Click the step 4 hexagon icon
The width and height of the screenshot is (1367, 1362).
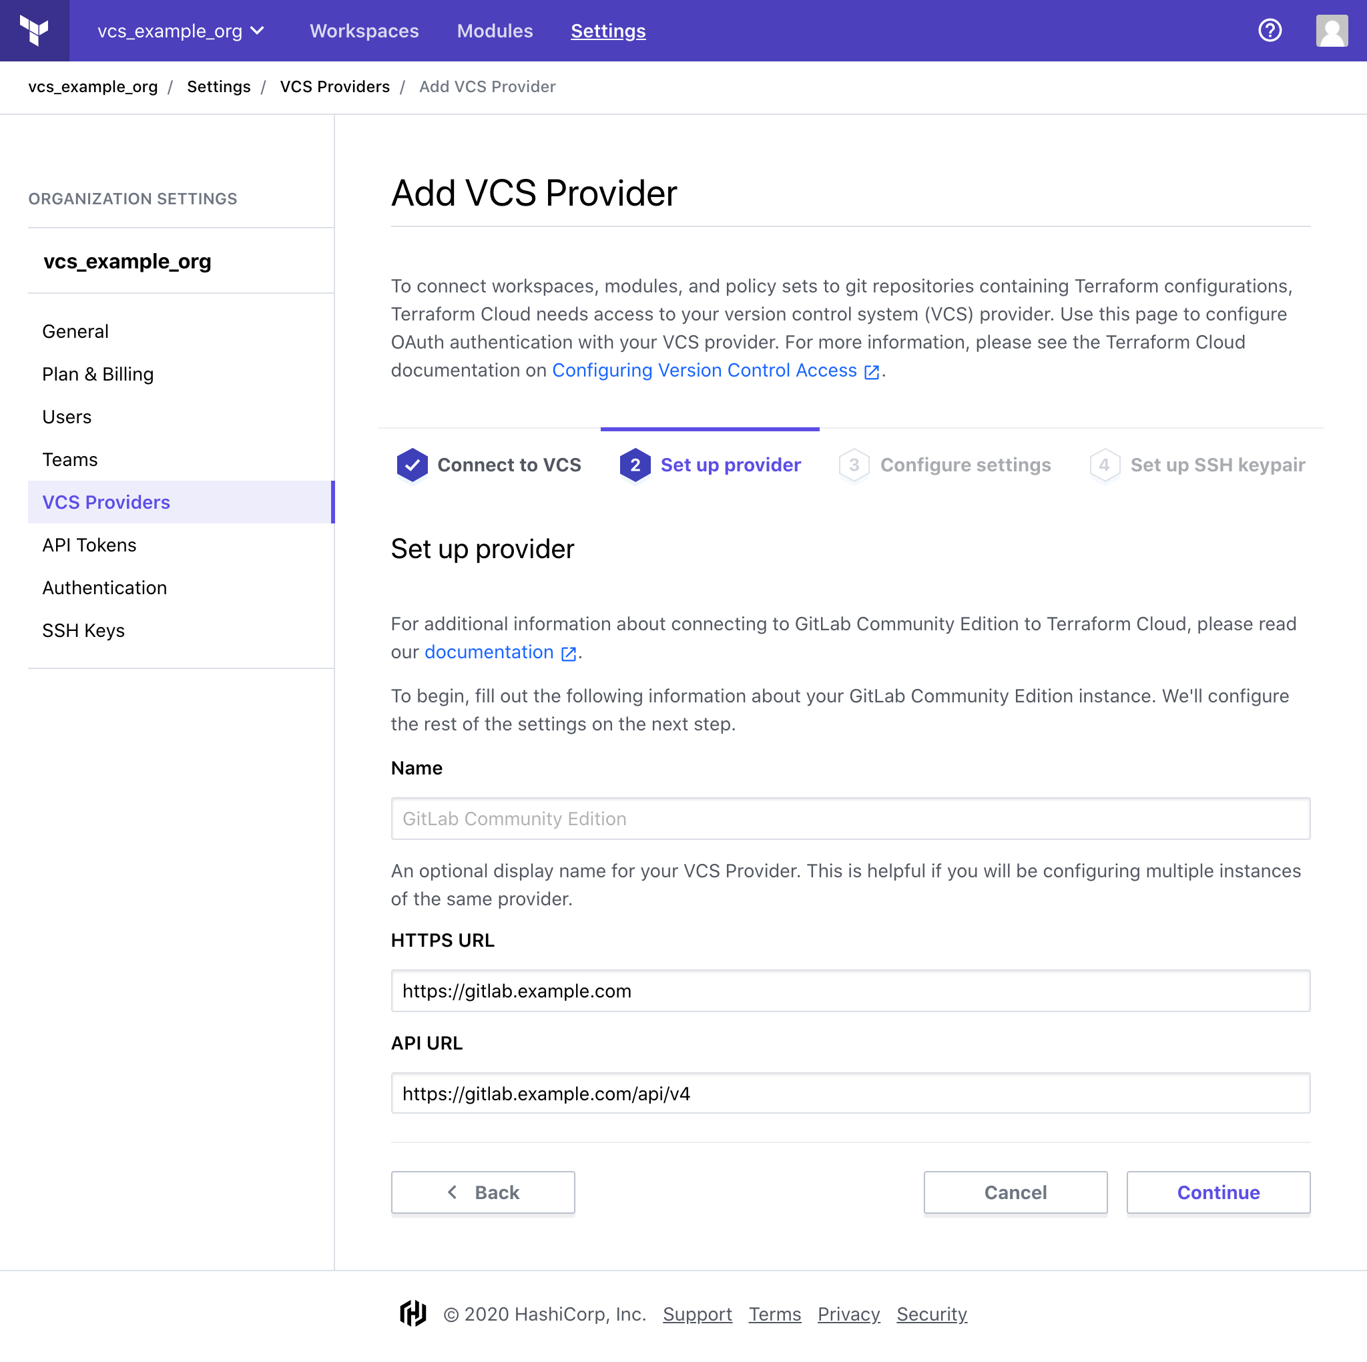click(x=1104, y=465)
